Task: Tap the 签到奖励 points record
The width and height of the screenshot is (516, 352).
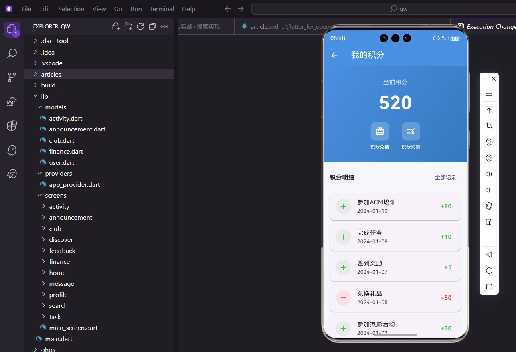Action: click(395, 267)
